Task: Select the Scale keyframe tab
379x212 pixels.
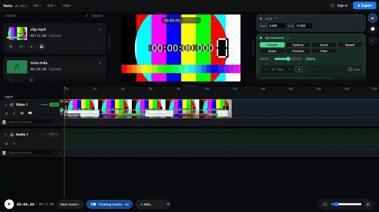Action: (272, 51)
